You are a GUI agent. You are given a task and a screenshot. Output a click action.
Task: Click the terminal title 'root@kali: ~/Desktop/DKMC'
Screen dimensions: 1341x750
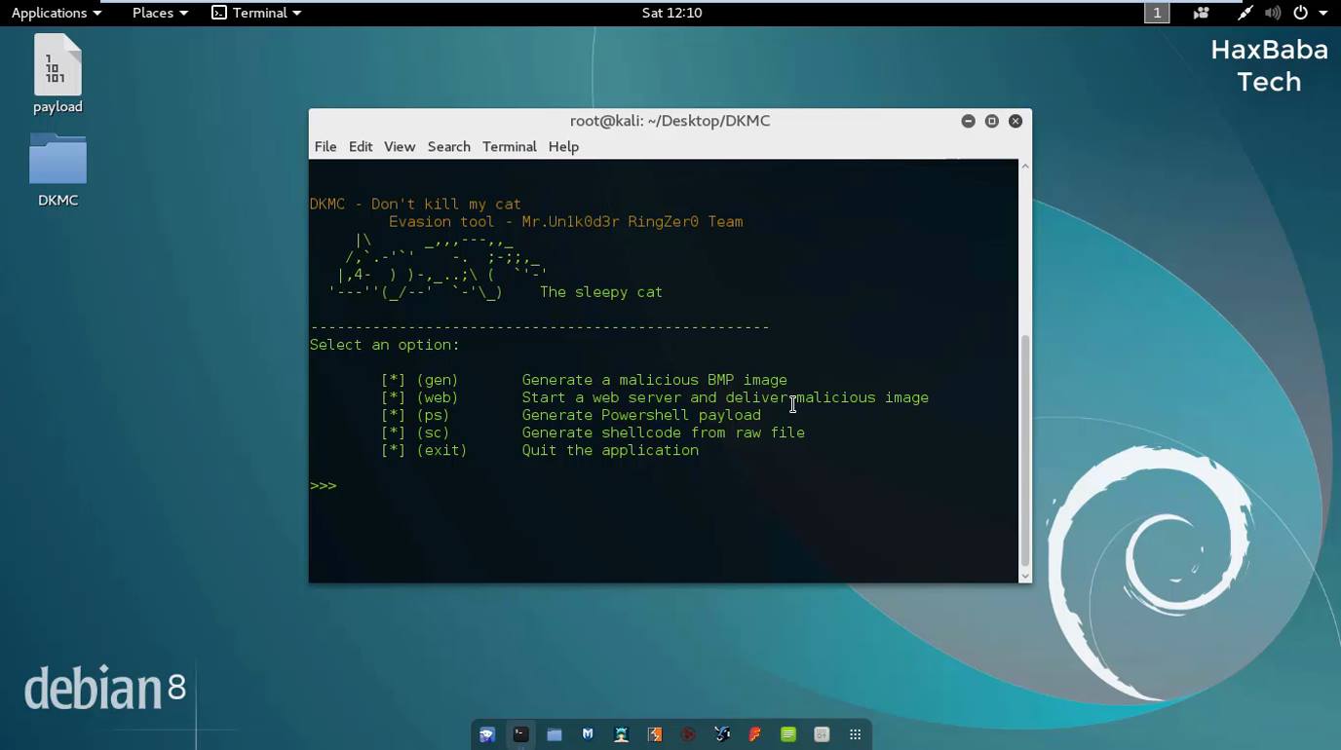coord(670,121)
